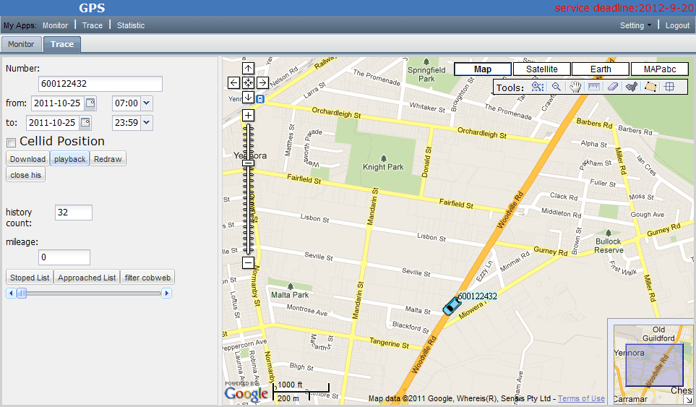Click the Stoped List button
This screenshot has height=407, width=696.
pos(30,278)
